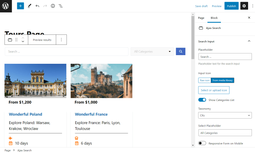
Task: Click Select or upload icon button
Action: pos(214,90)
